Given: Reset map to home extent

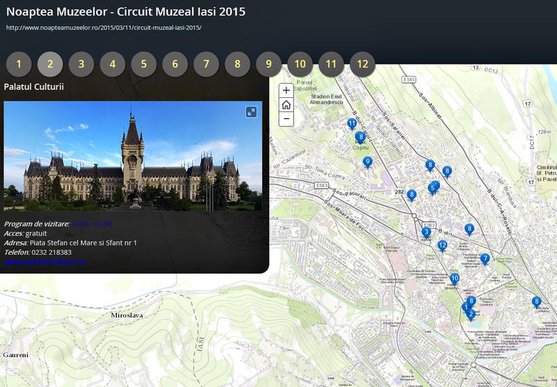Looking at the screenshot, I should 286,105.
